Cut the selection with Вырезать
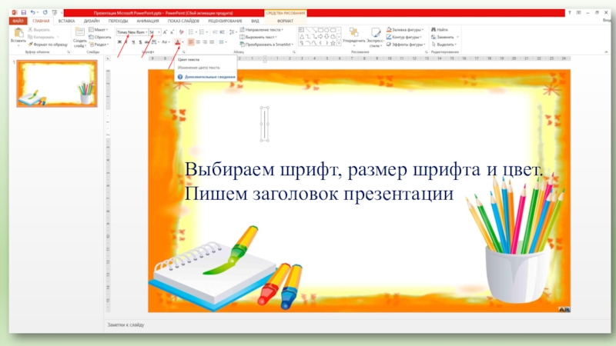This screenshot has width=616, height=346. pyautogui.click(x=39, y=29)
